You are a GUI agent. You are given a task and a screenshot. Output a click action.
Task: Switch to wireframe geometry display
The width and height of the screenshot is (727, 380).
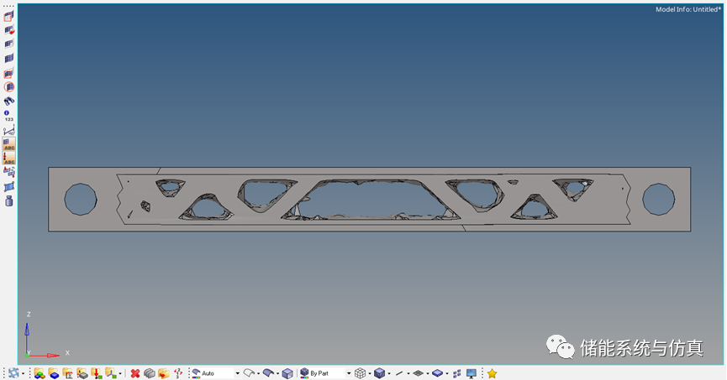250,373
